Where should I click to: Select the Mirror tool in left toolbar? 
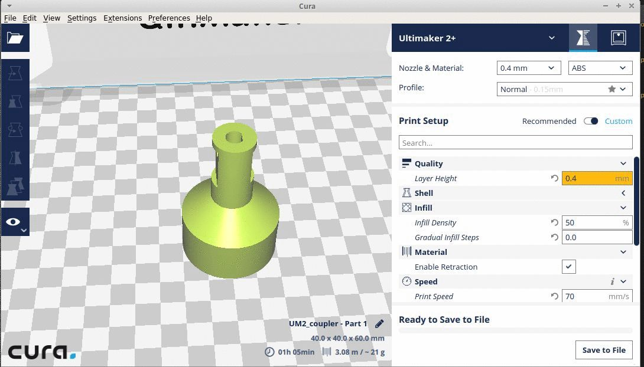pos(15,158)
